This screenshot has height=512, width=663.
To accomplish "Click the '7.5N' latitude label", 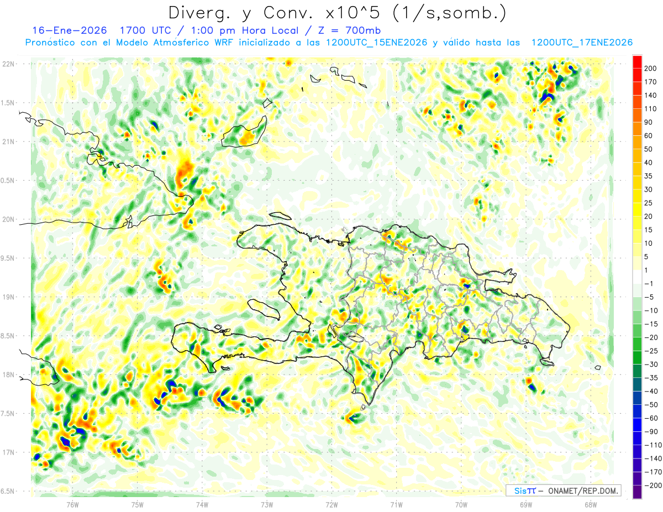I will click(x=8, y=414).
